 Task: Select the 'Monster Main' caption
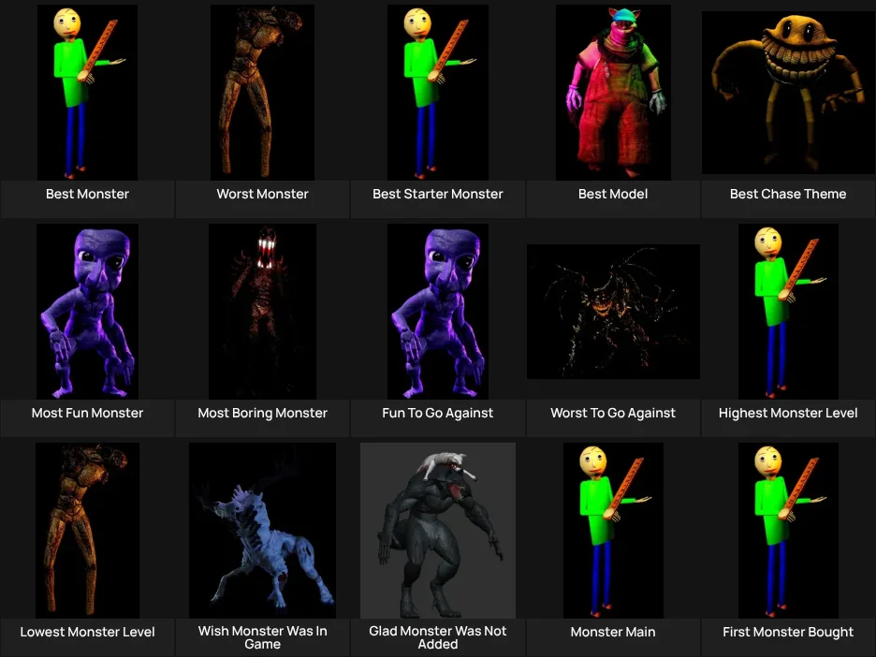(x=613, y=632)
